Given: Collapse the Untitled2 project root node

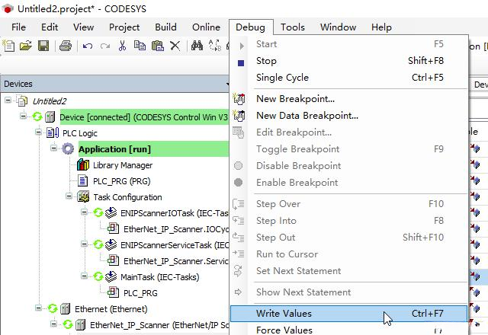Looking at the screenshot, I should [x=8, y=100].
